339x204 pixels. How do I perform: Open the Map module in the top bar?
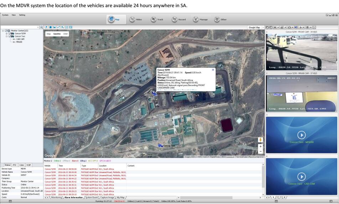tap(116, 20)
